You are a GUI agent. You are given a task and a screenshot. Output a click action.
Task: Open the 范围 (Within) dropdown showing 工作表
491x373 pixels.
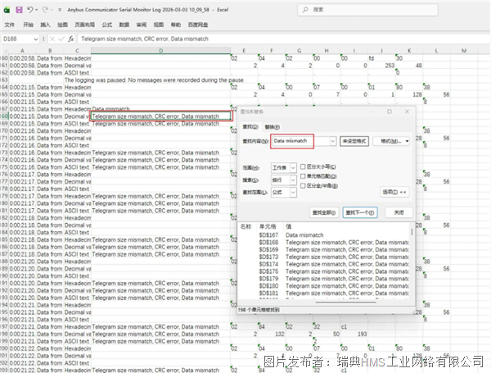284,168
